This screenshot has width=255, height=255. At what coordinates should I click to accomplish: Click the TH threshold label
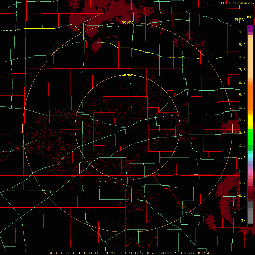tap(243, 221)
